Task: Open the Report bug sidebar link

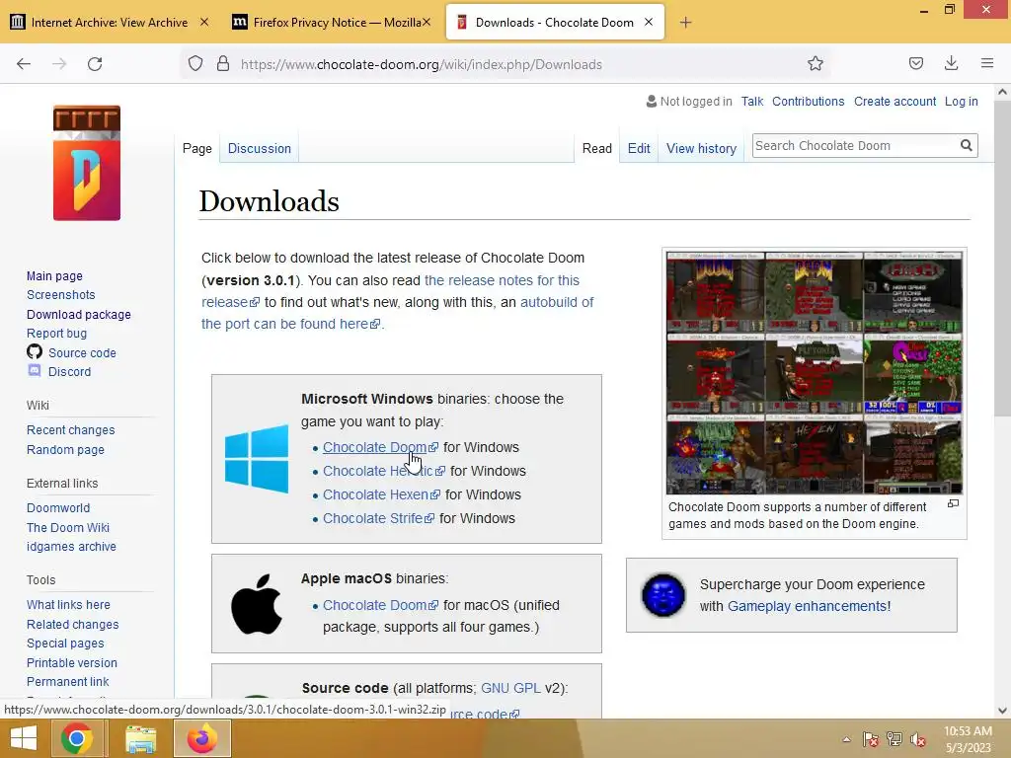Action: tap(56, 334)
